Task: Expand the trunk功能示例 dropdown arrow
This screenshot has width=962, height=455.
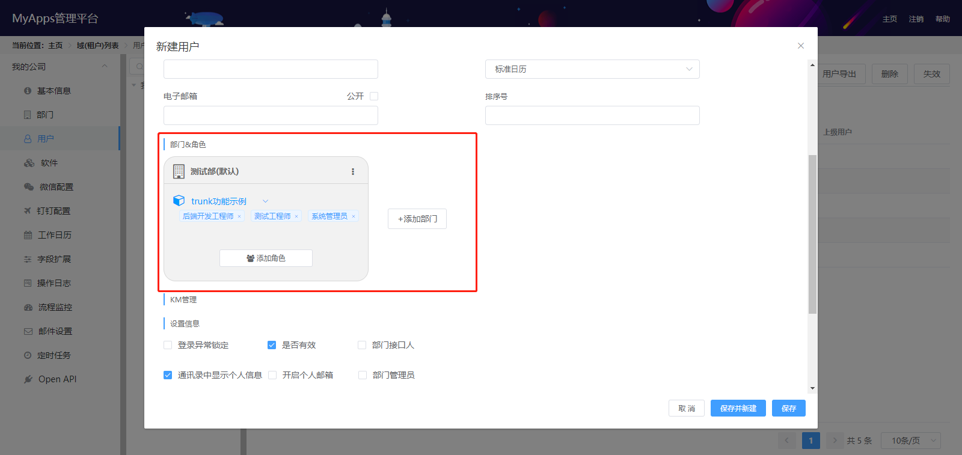Action: click(x=265, y=201)
